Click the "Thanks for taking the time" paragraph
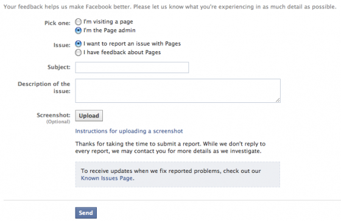Viewport: 341px width, 221px height. (x=170, y=147)
